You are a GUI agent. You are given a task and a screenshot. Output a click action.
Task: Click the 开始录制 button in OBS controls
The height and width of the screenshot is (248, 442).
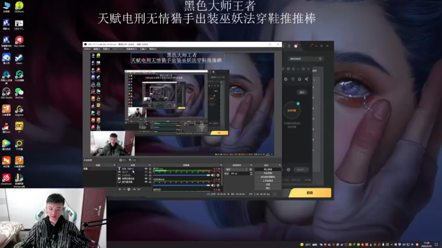[268, 173]
